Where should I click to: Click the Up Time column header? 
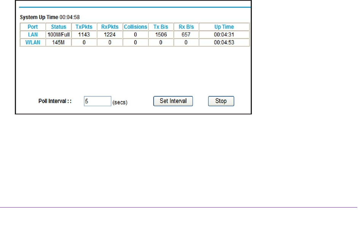(224, 27)
